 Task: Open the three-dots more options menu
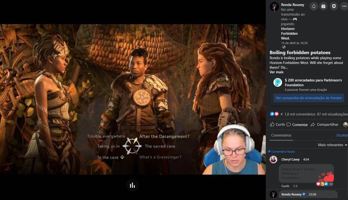coord(344,6)
